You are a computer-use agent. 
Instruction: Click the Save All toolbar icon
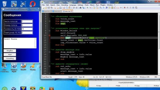(x=52, y=8)
